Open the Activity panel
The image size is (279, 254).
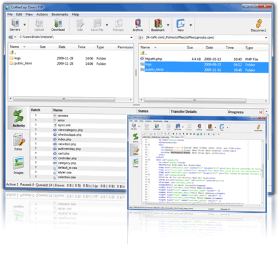18,118
